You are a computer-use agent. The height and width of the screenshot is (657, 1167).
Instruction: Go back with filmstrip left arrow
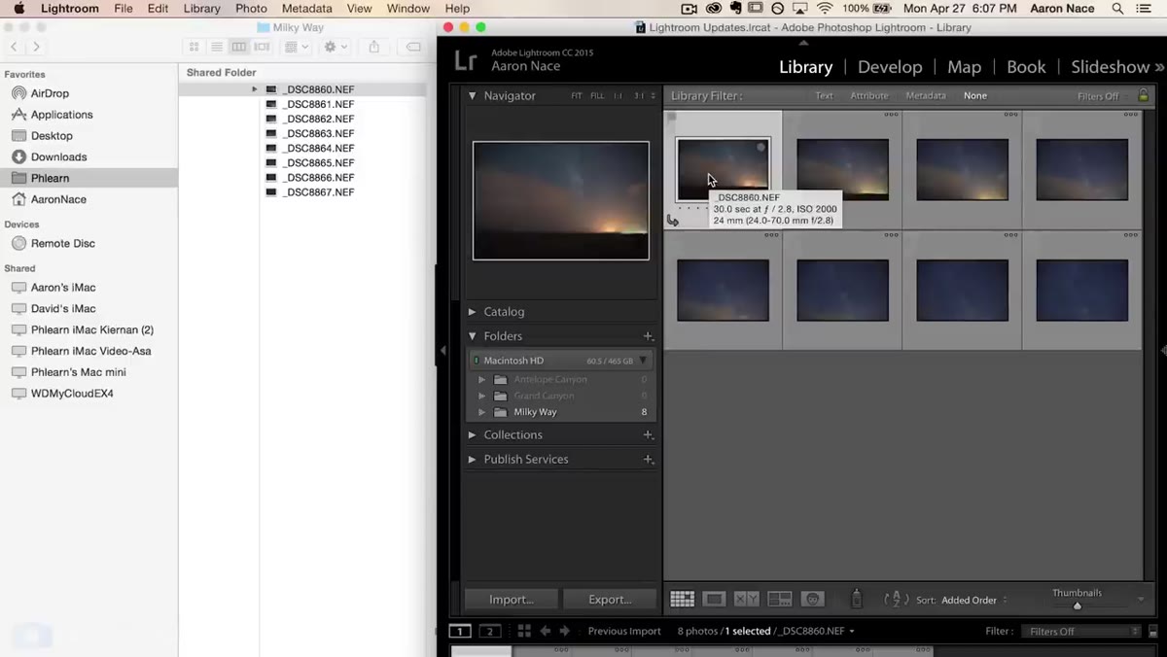point(545,631)
